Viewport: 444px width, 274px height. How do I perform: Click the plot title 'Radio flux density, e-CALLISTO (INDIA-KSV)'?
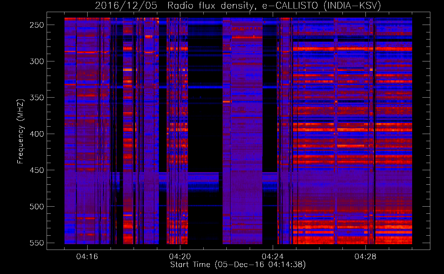274,6
